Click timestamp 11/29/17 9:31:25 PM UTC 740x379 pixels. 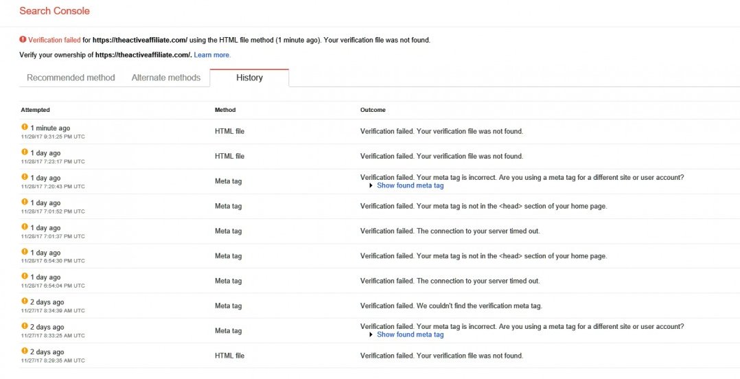(x=53, y=137)
